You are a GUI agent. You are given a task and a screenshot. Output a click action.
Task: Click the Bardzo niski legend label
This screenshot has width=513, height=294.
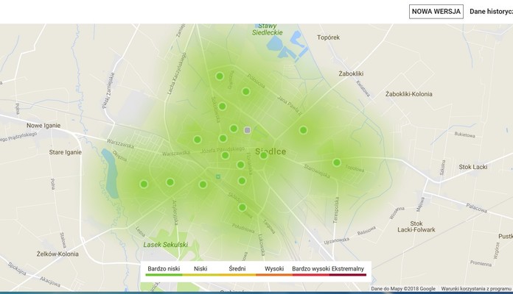(164, 269)
